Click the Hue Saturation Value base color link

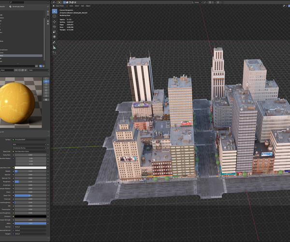[x=30, y=151]
